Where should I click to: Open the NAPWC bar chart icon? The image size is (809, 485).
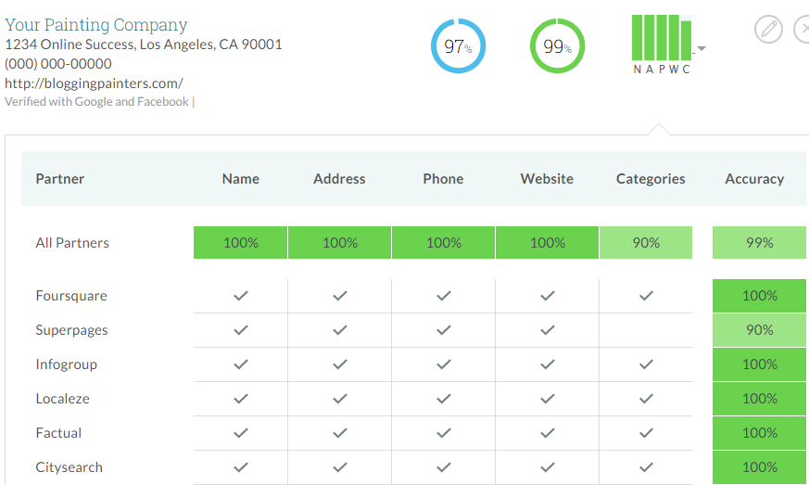click(662, 45)
